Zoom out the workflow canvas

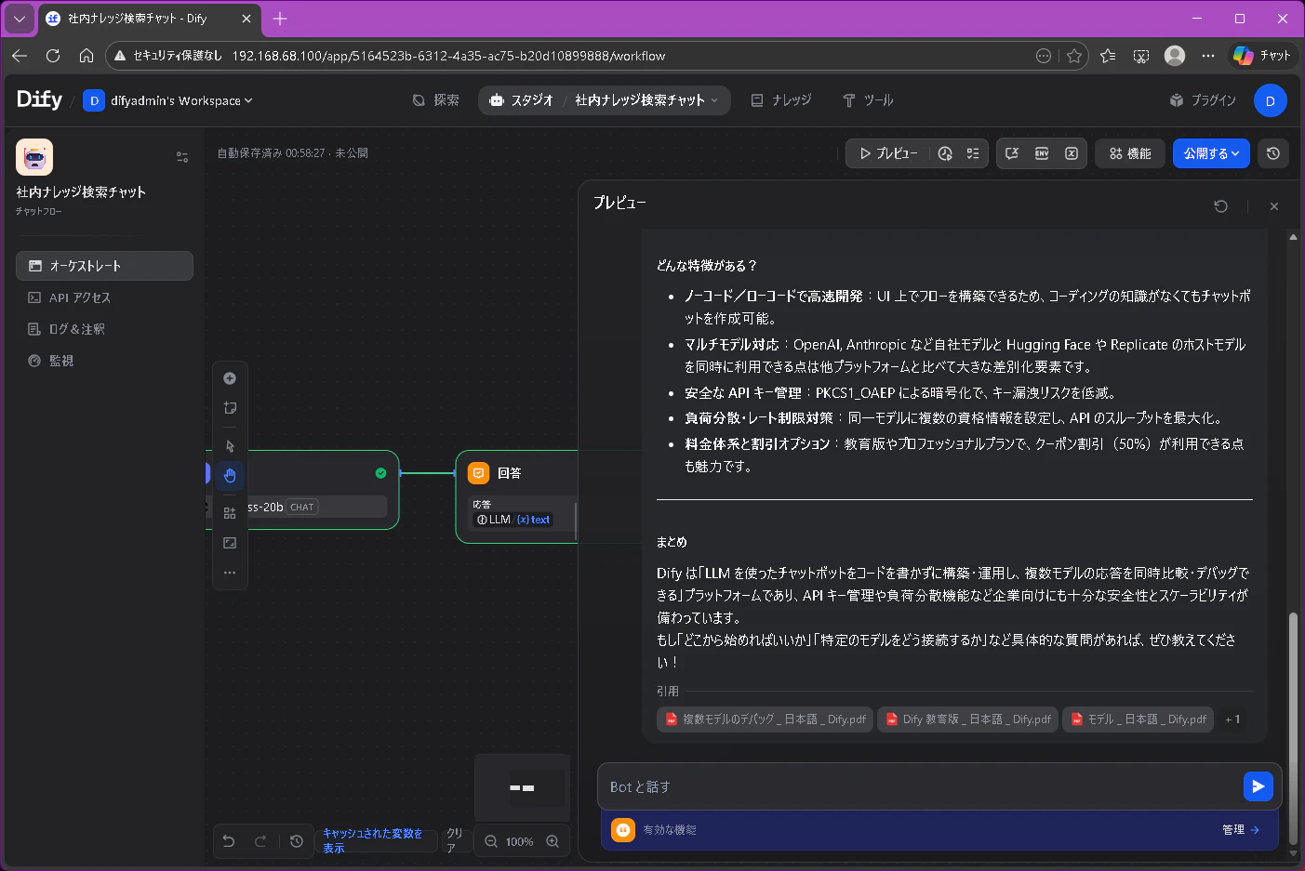pyautogui.click(x=491, y=841)
